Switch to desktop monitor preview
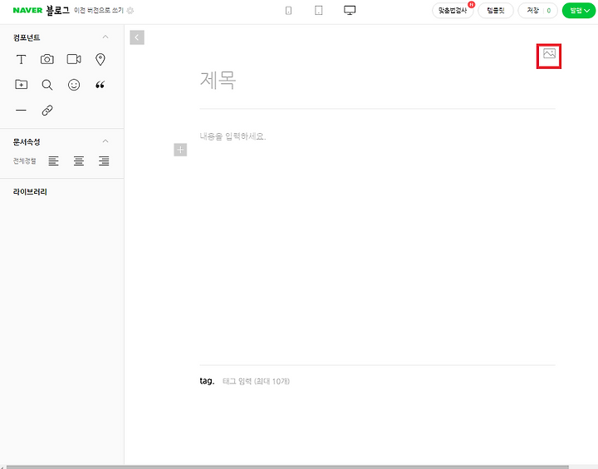598x469 pixels. tap(350, 10)
